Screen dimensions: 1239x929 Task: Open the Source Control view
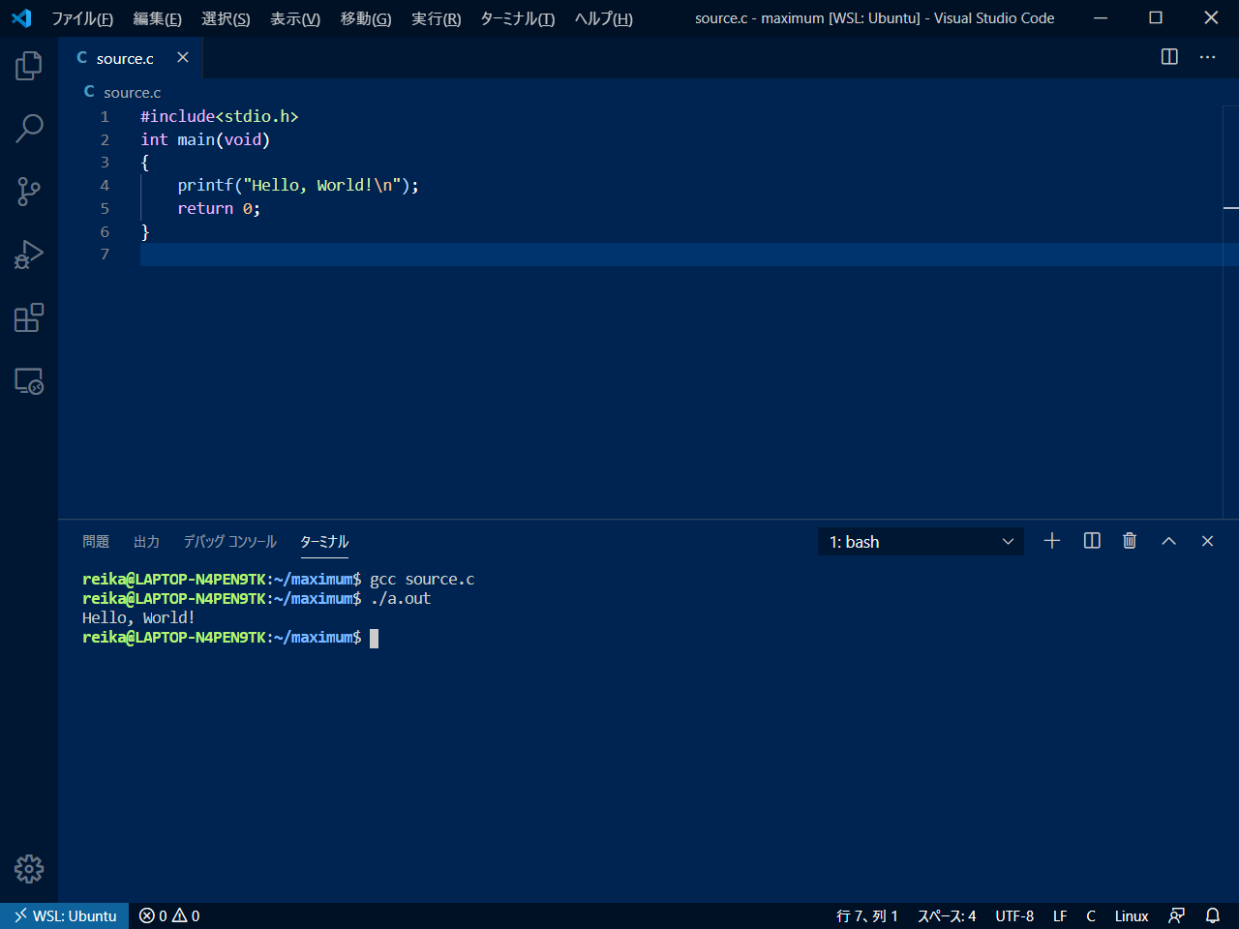(x=29, y=192)
